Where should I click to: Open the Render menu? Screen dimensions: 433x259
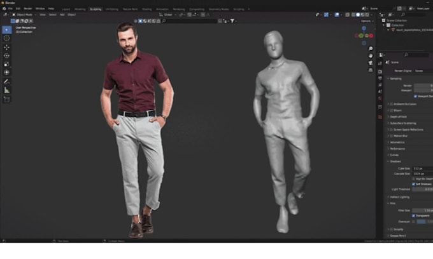coord(27,9)
